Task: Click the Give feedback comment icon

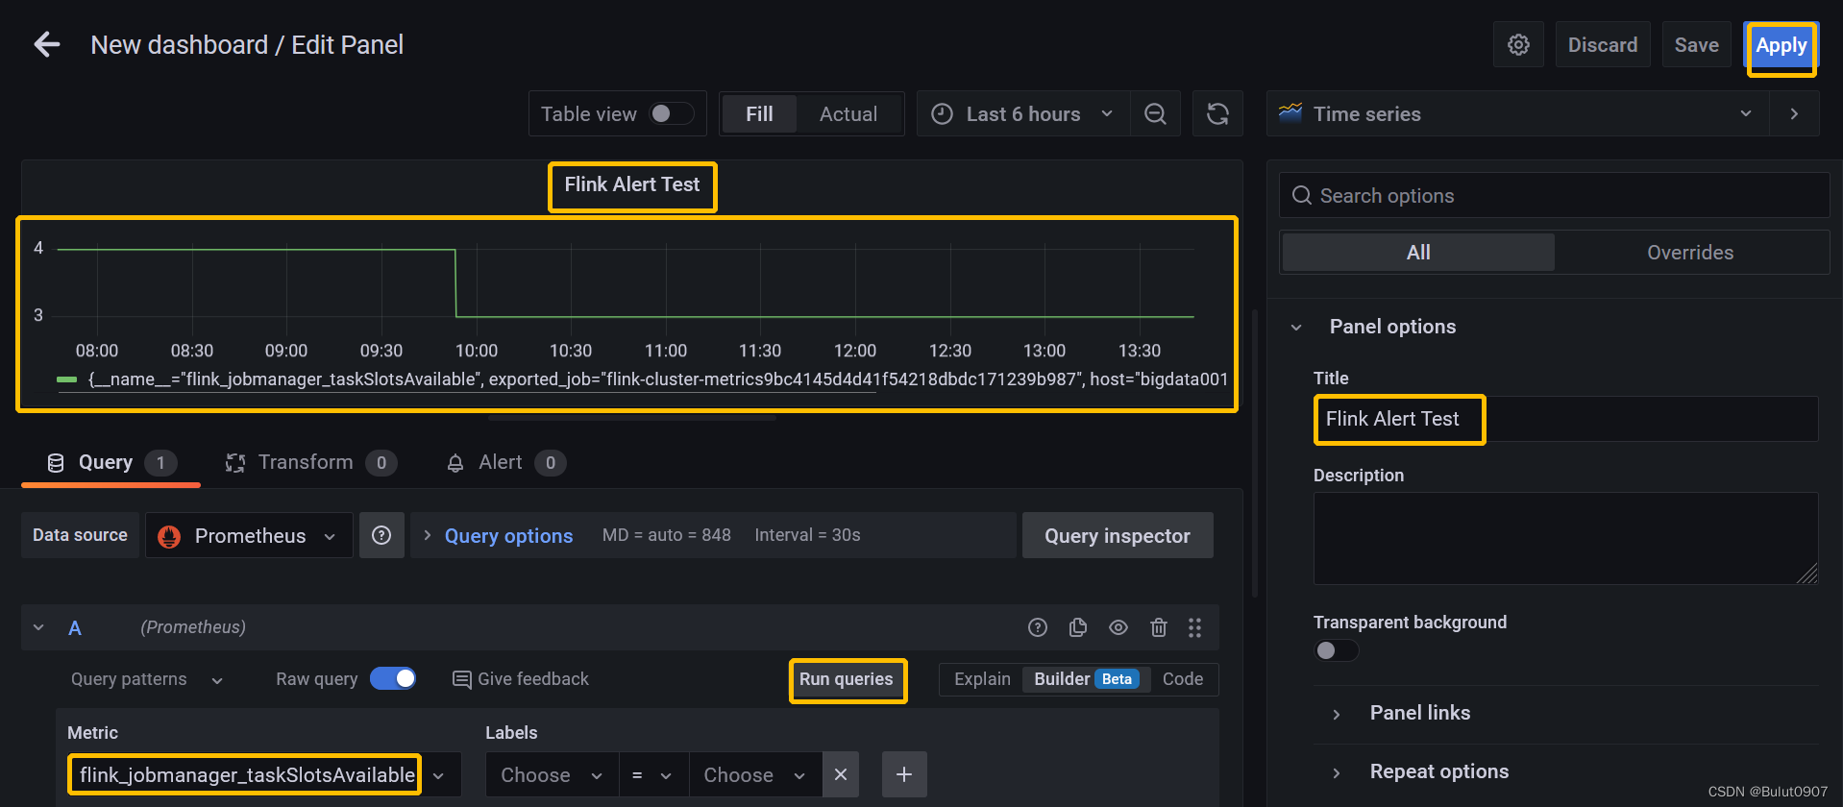Action: [462, 680]
